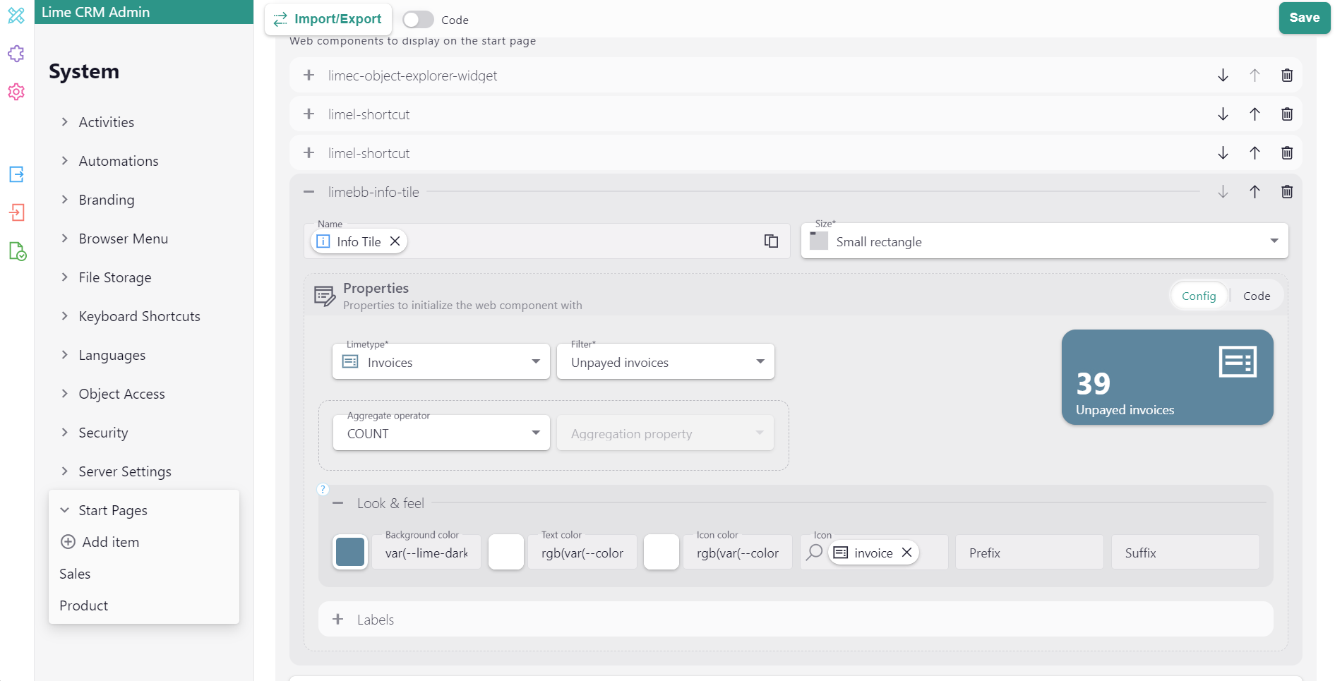The image size is (1335, 681).
Task: Remove the invoice icon chip
Action: pos(906,553)
